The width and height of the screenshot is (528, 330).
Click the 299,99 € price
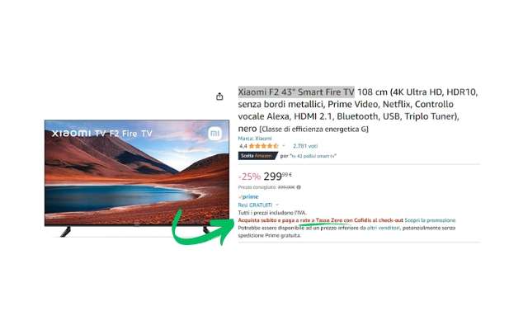click(x=277, y=176)
